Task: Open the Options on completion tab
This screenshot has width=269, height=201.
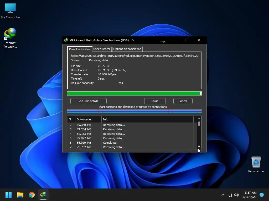Action: tap(127, 49)
